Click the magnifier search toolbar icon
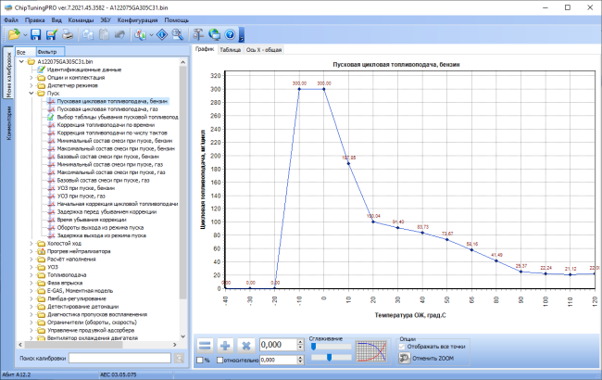Image resolution: width=602 pixels, height=380 pixels. 178,34
